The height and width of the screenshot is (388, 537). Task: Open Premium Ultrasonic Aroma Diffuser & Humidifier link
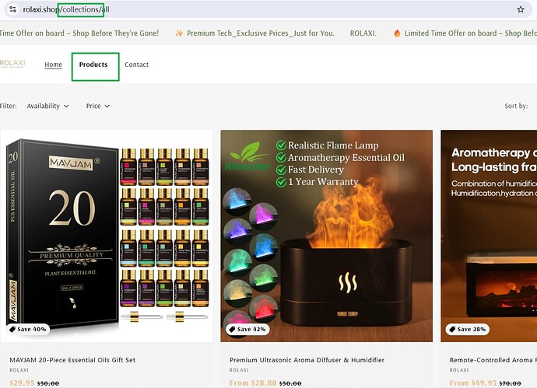click(307, 360)
